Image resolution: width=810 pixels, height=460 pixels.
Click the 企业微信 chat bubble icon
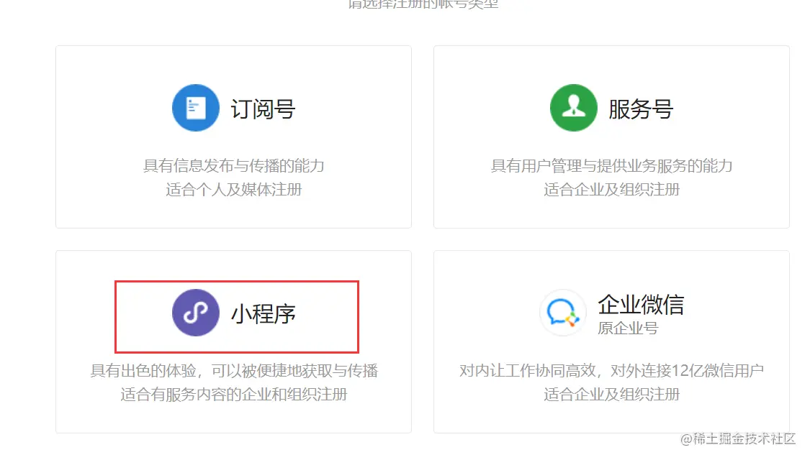point(563,313)
